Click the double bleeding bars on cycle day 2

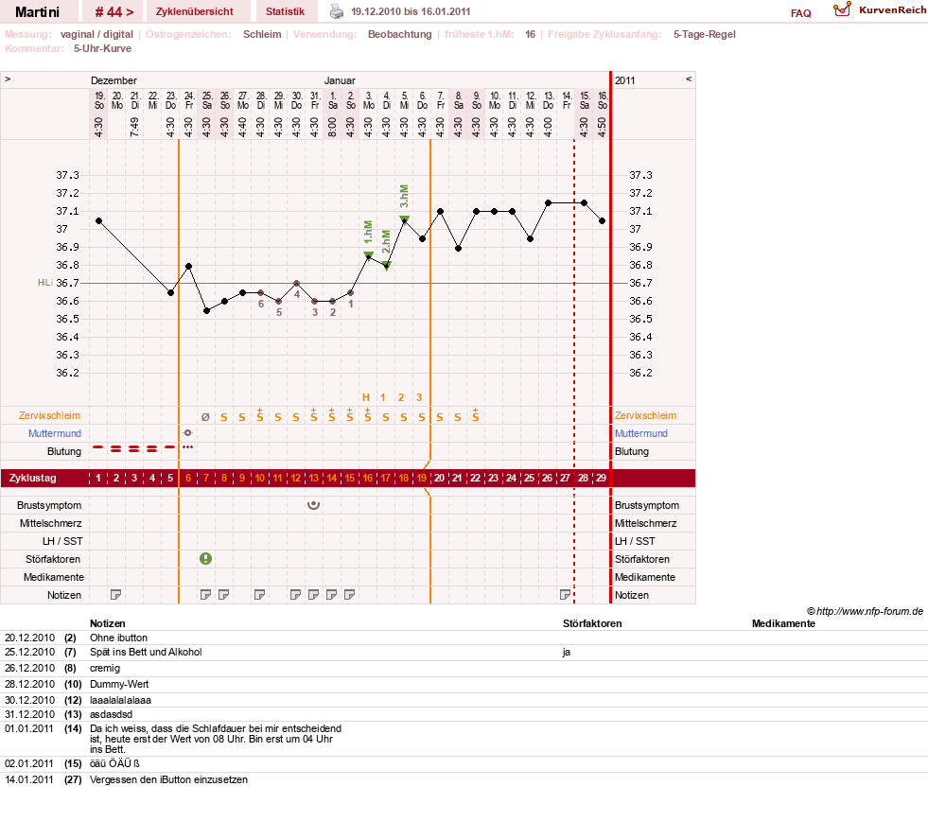(116, 449)
